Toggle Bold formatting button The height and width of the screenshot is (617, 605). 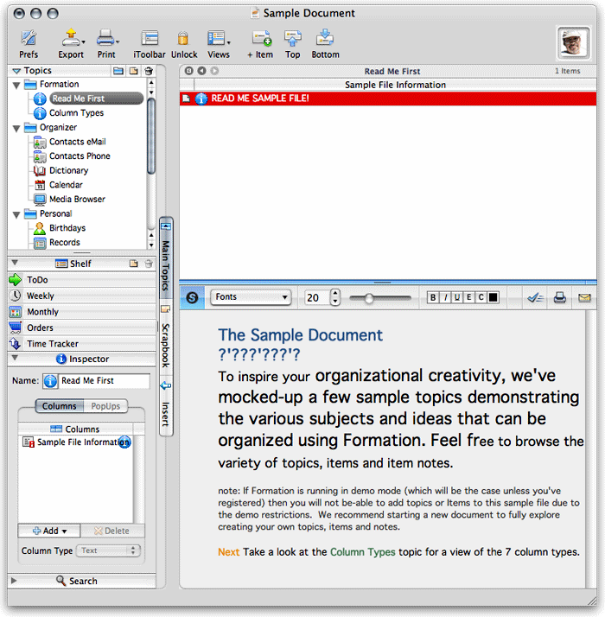[433, 297]
